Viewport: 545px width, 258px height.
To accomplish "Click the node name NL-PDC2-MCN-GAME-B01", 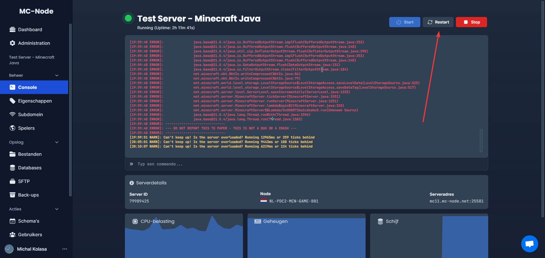I will point(294,201).
